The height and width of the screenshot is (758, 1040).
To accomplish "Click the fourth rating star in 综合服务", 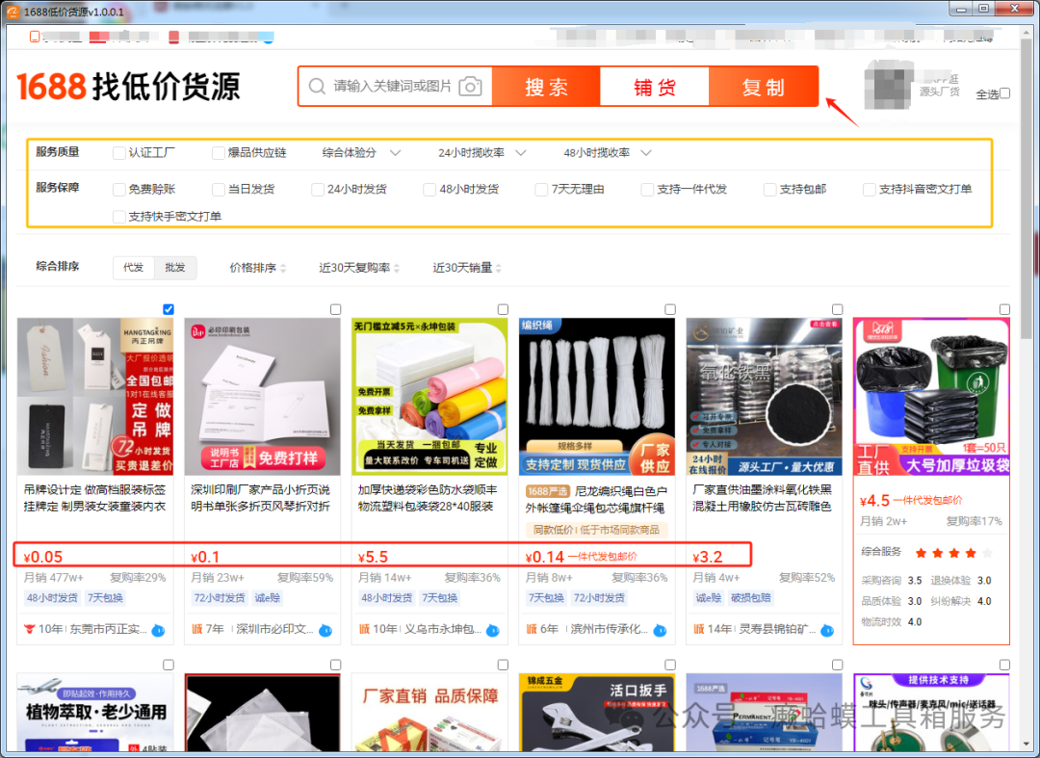I will pyautogui.click(x=971, y=553).
